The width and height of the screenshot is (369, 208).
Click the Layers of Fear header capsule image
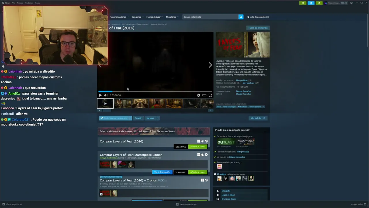pyautogui.click(x=243, y=45)
